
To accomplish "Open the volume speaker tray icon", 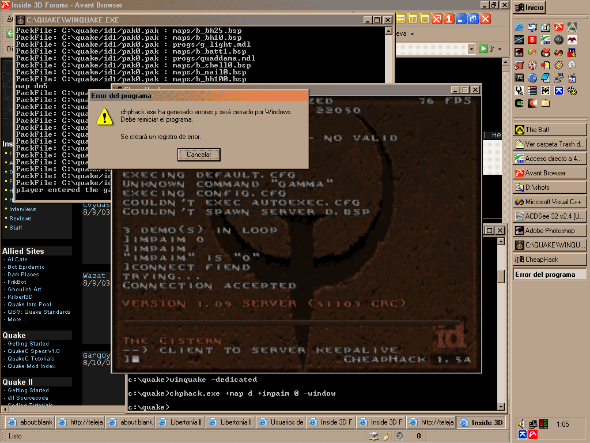I will [x=521, y=424].
